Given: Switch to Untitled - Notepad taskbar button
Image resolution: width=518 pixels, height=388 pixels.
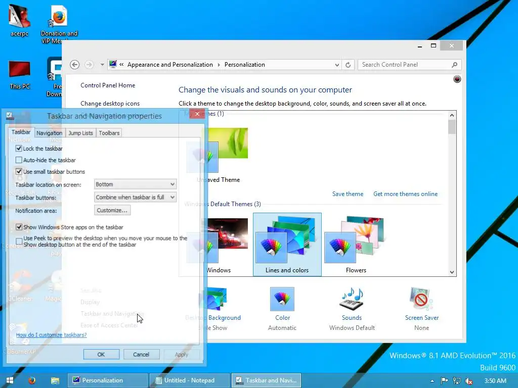Looking at the screenshot, I should click(189, 380).
